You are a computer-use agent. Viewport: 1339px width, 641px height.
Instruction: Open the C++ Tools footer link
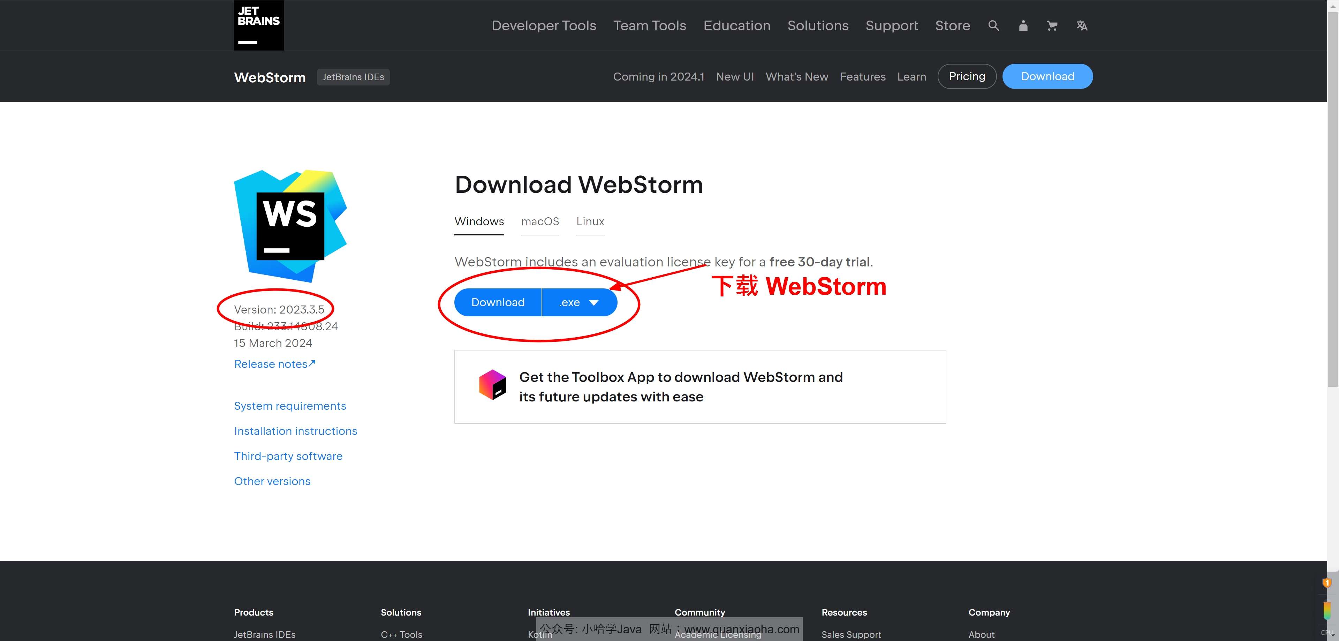(401, 634)
